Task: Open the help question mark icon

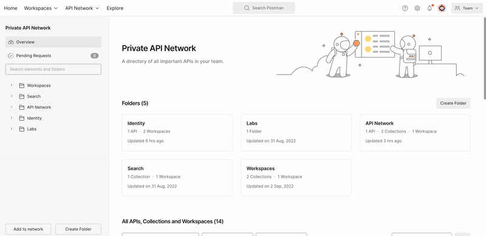Action: (405, 8)
